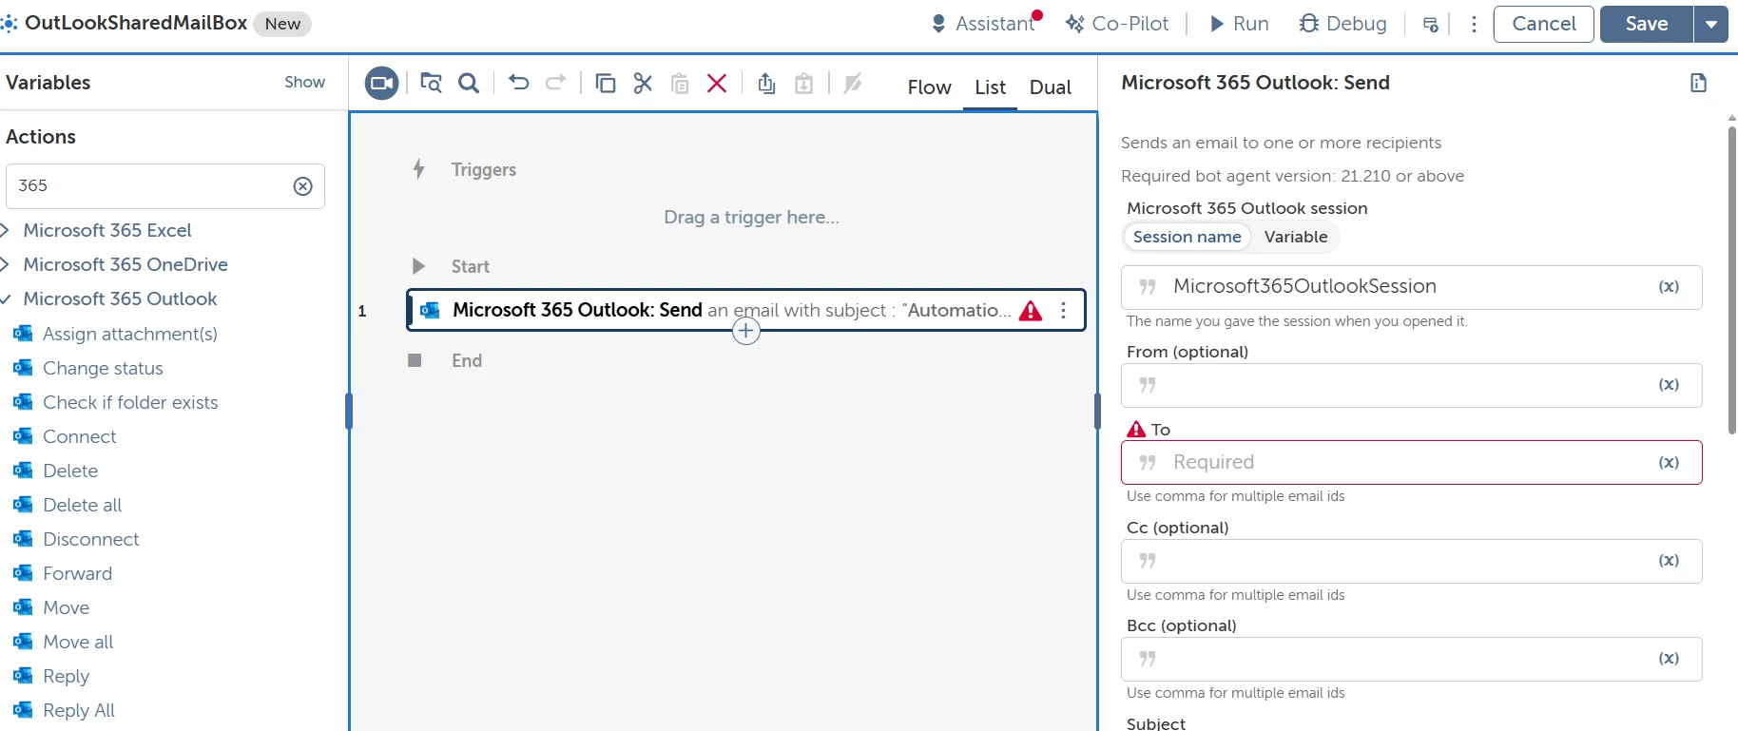
Task: Click the magnifier search icon
Action: (469, 84)
